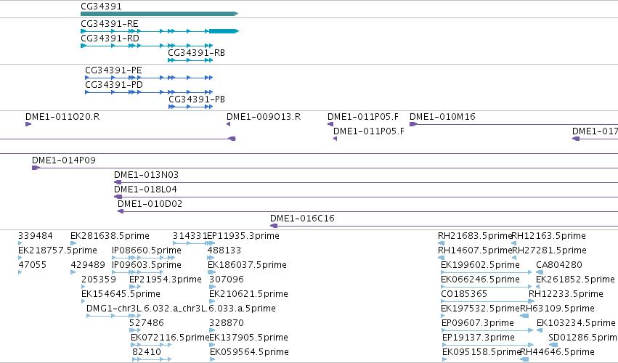Select the RH12233.5prime EST label

pyautogui.click(x=566, y=294)
